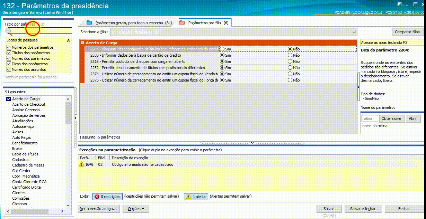Select the Baixa de Títulos subject

[x=25, y=154]
